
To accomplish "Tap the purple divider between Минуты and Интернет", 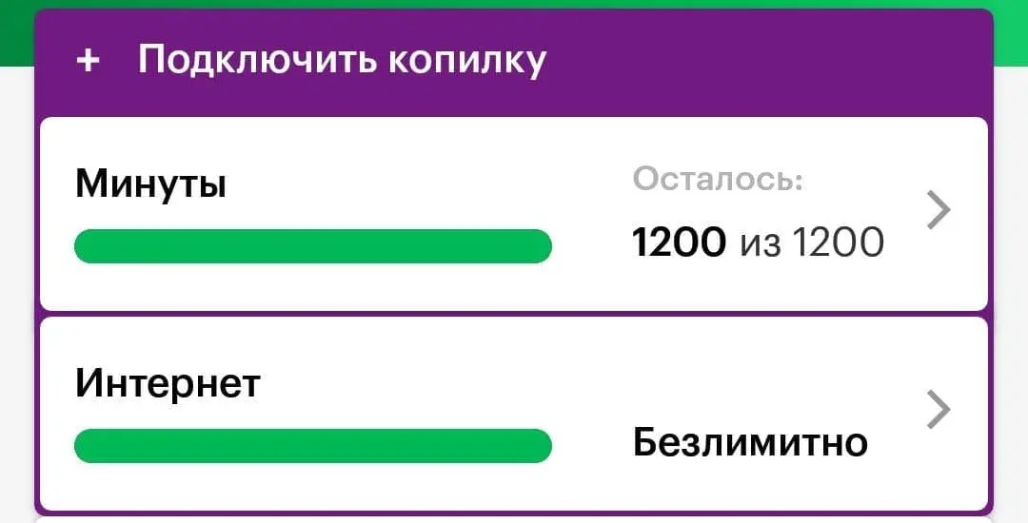I will click(x=514, y=314).
